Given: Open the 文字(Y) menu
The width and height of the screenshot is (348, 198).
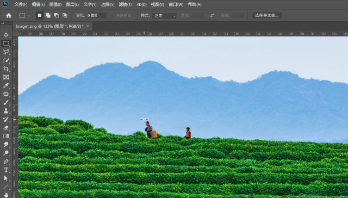Looking at the screenshot, I should pos(90,4).
